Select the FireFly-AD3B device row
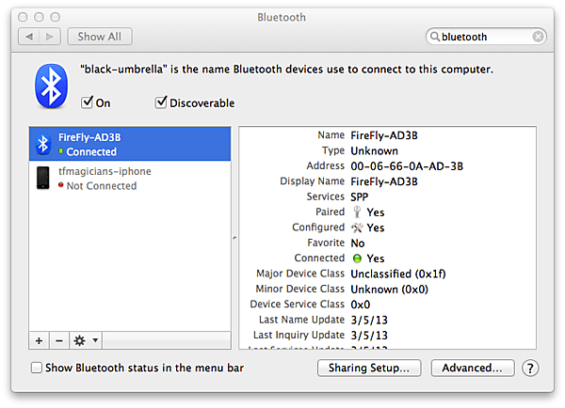Screen dimensions: 565x408 tap(132, 144)
